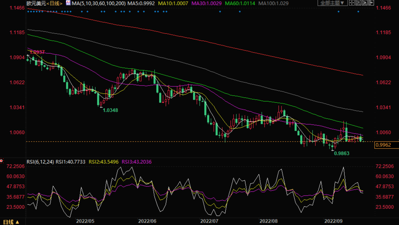The width and height of the screenshot is (399, 225).
Task: Select the RSI2:43.5496 legend value
Action: pyautogui.click(x=103, y=162)
